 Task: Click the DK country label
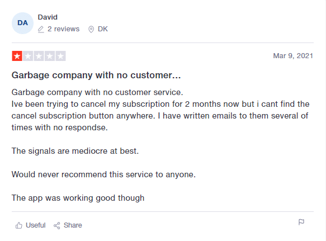tap(103, 29)
